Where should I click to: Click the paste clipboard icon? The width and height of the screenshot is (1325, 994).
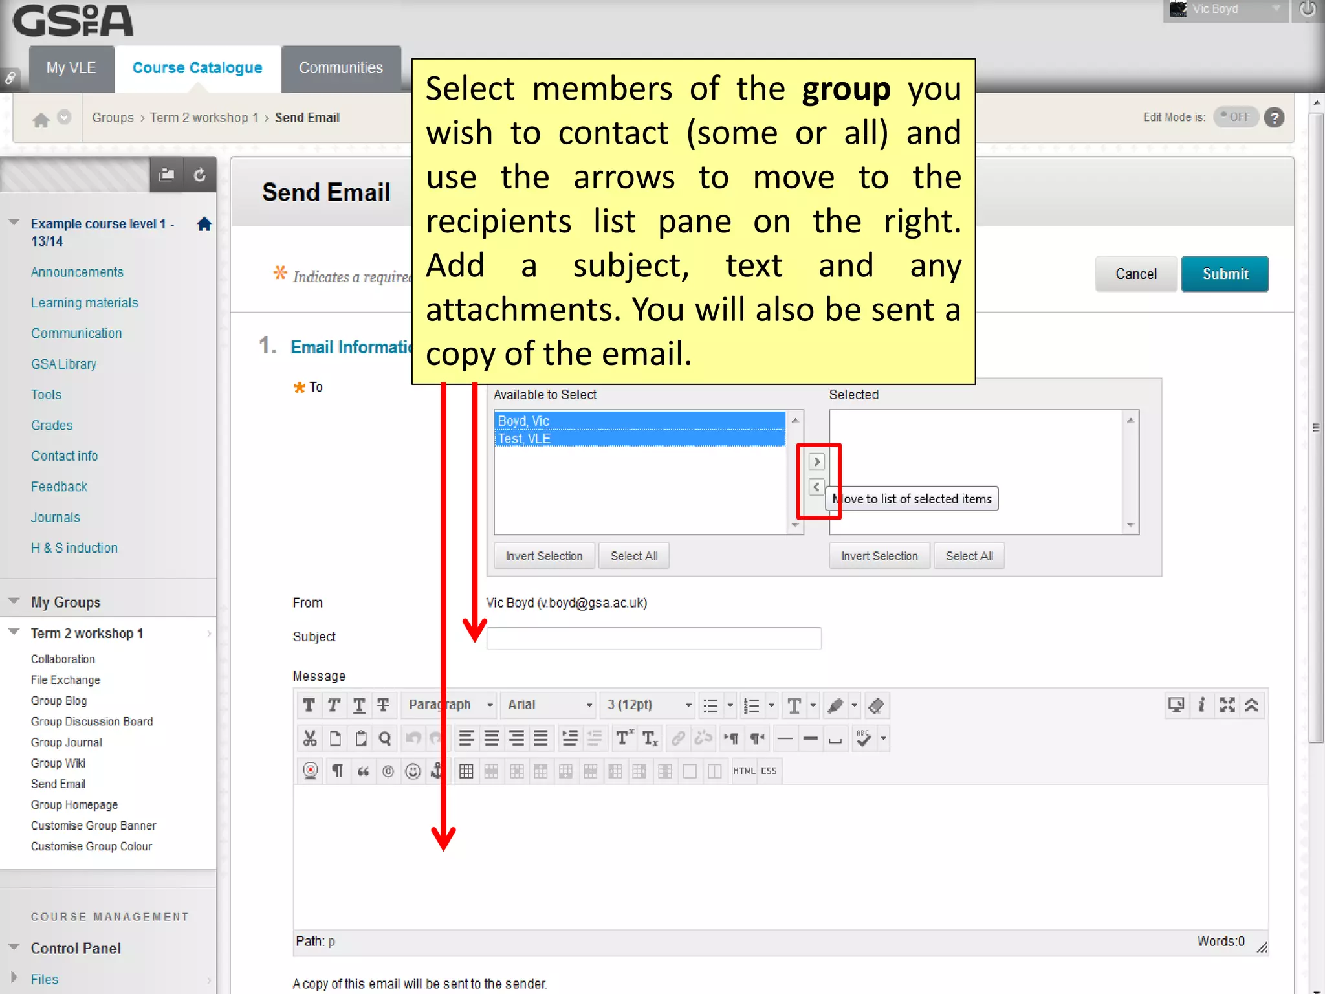[x=360, y=738]
